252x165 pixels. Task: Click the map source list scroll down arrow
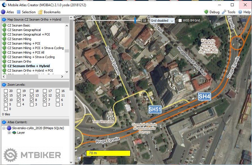(67, 72)
